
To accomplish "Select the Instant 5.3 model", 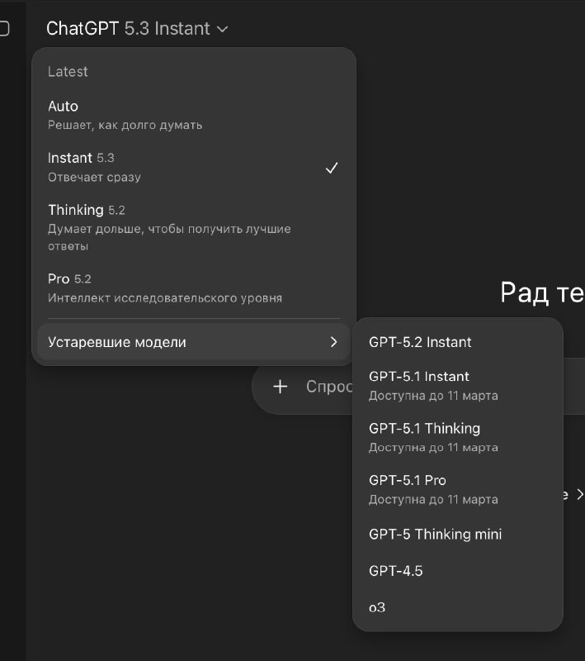I will (124, 166).
